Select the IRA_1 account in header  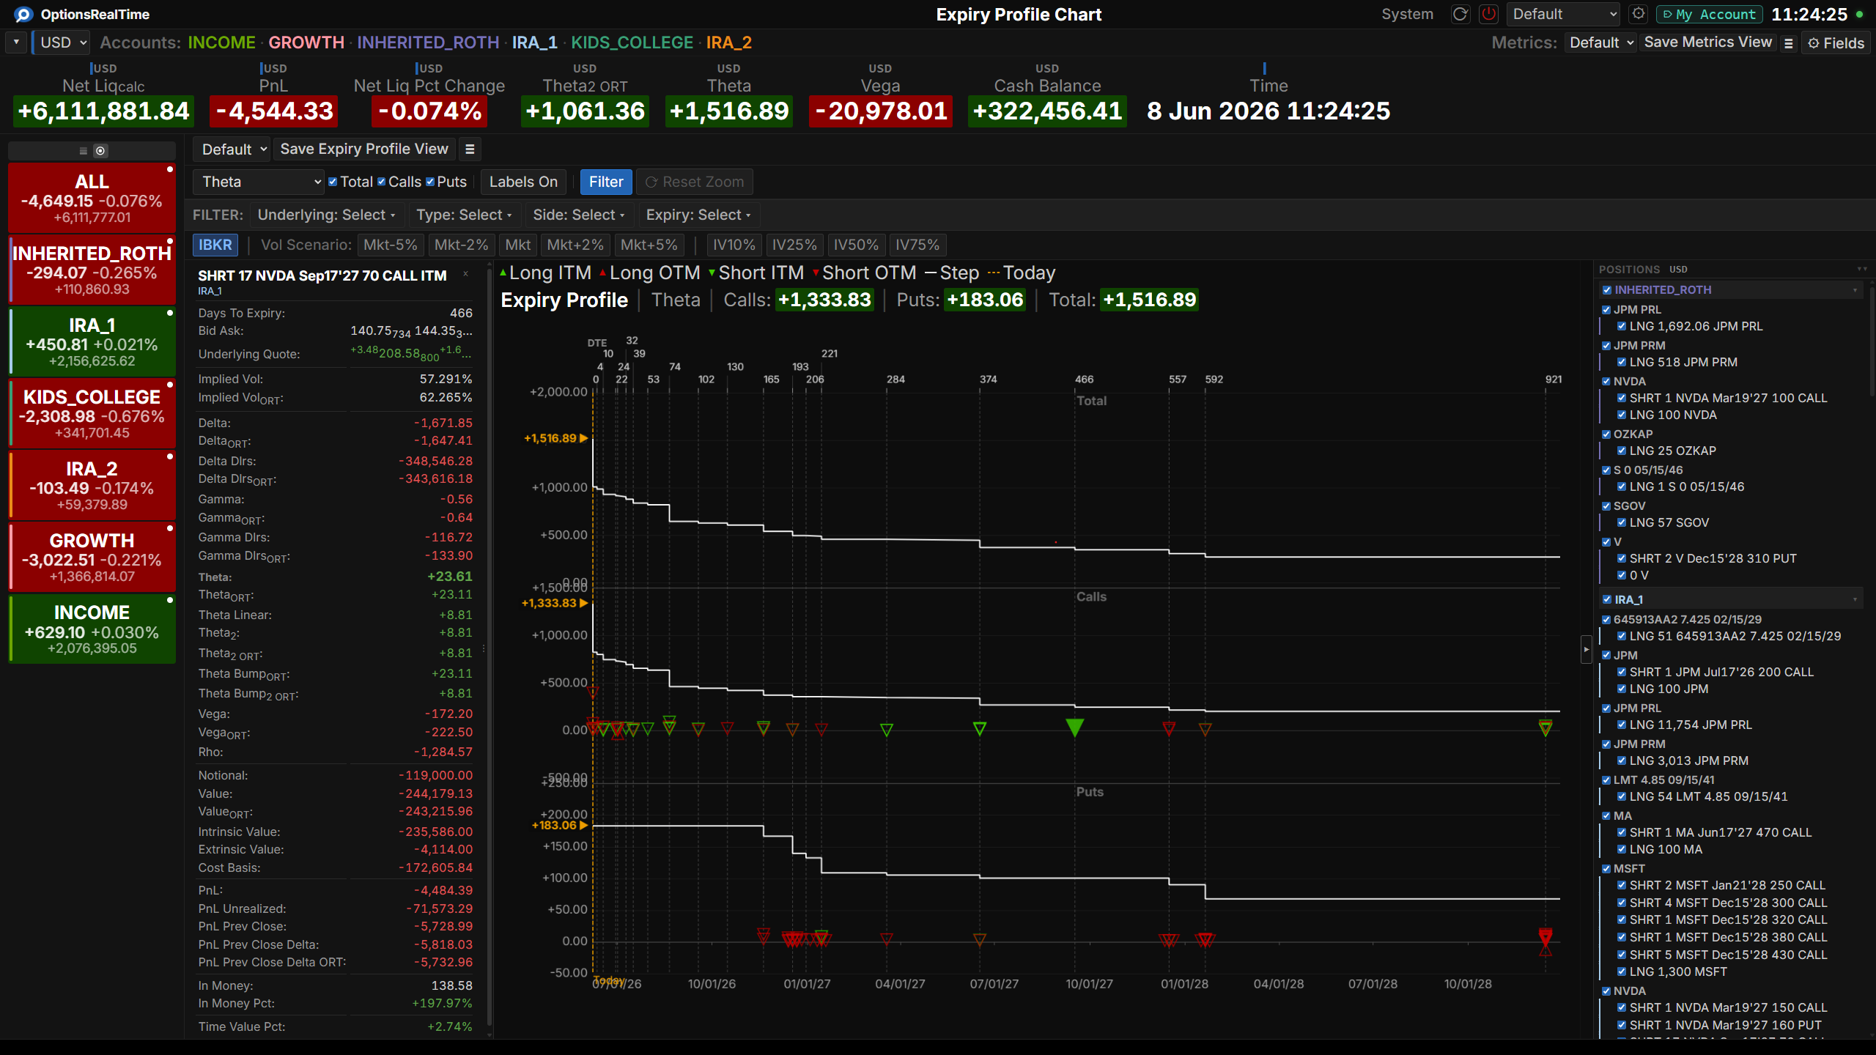click(535, 42)
